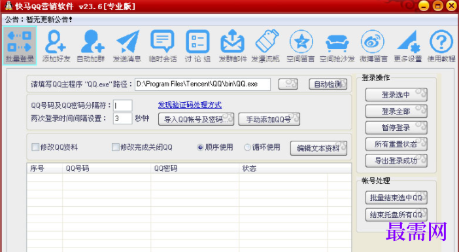Focus the QQ号码及密码分隔符 separator field
This screenshot has width=459, height=252.
(x=123, y=105)
